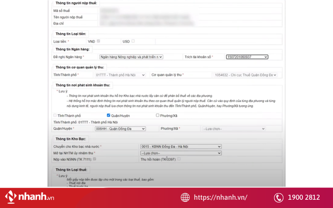
Task: Click the phone icon next to 1900 2812
Action: (279, 198)
